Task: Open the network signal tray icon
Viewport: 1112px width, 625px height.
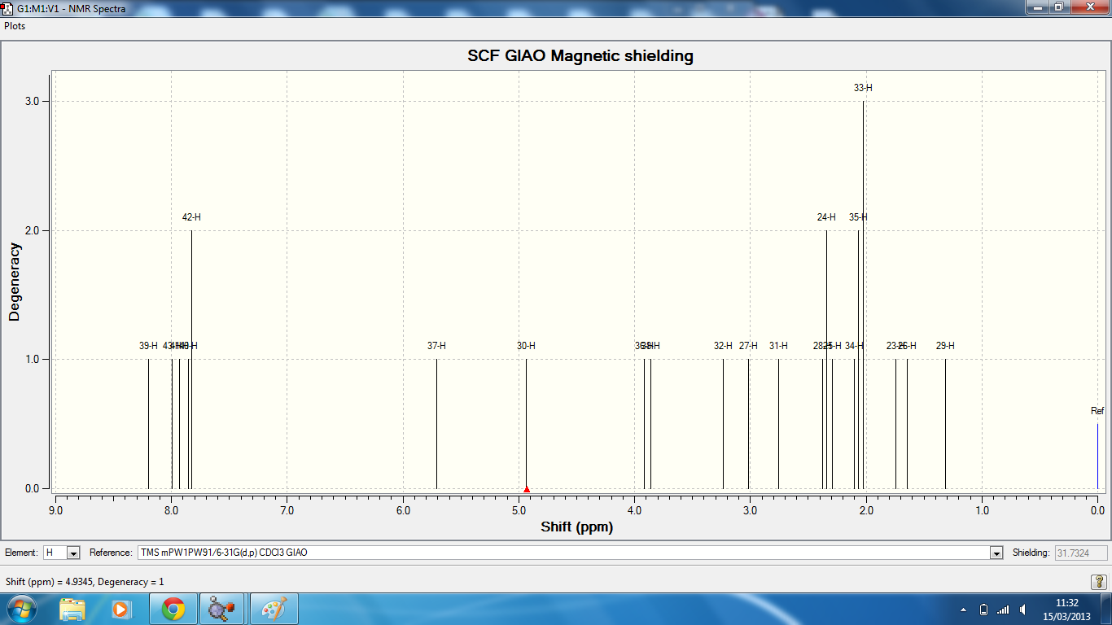Action: point(1003,610)
